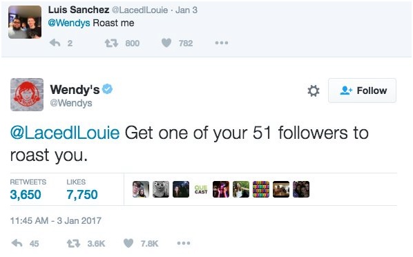Follow the Wendy's account
The image size is (413, 257).
point(362,91)
